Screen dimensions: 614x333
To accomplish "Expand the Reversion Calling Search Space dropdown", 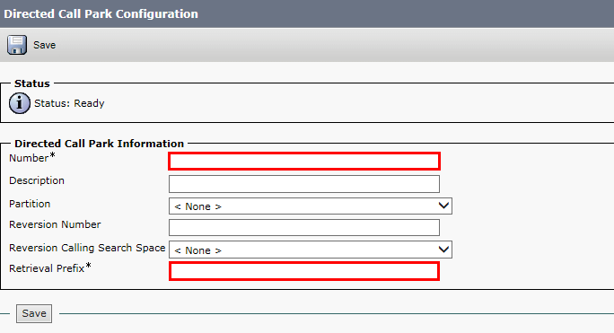I will tap(311, 250).
